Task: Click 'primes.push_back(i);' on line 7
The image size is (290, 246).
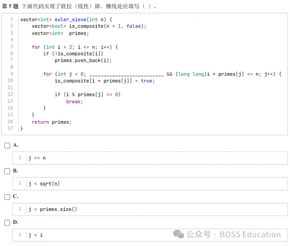Action: (x=83, y=61)
